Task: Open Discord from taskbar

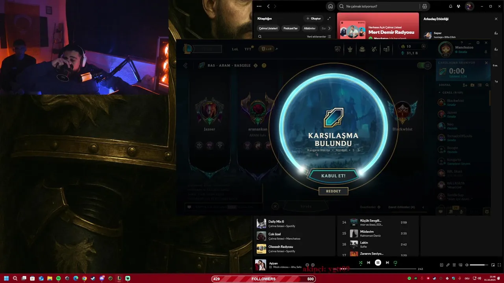Action: pos(102,278)
